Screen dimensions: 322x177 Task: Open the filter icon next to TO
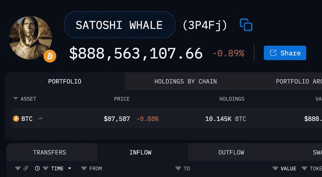[178, 168]
